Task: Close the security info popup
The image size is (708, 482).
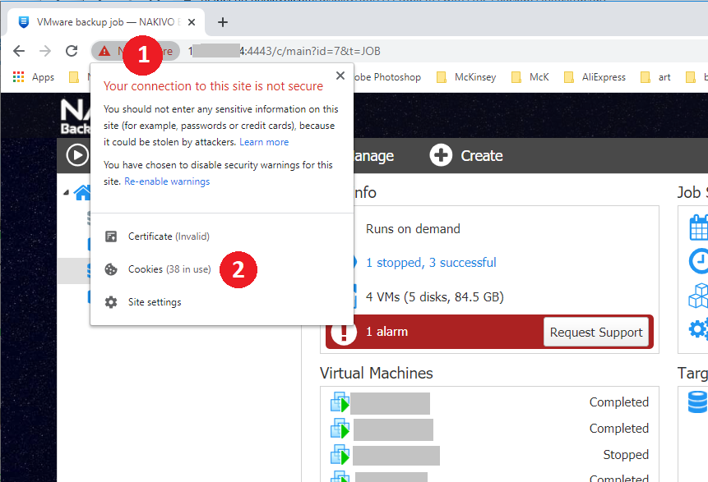Action: pos(340,76)
